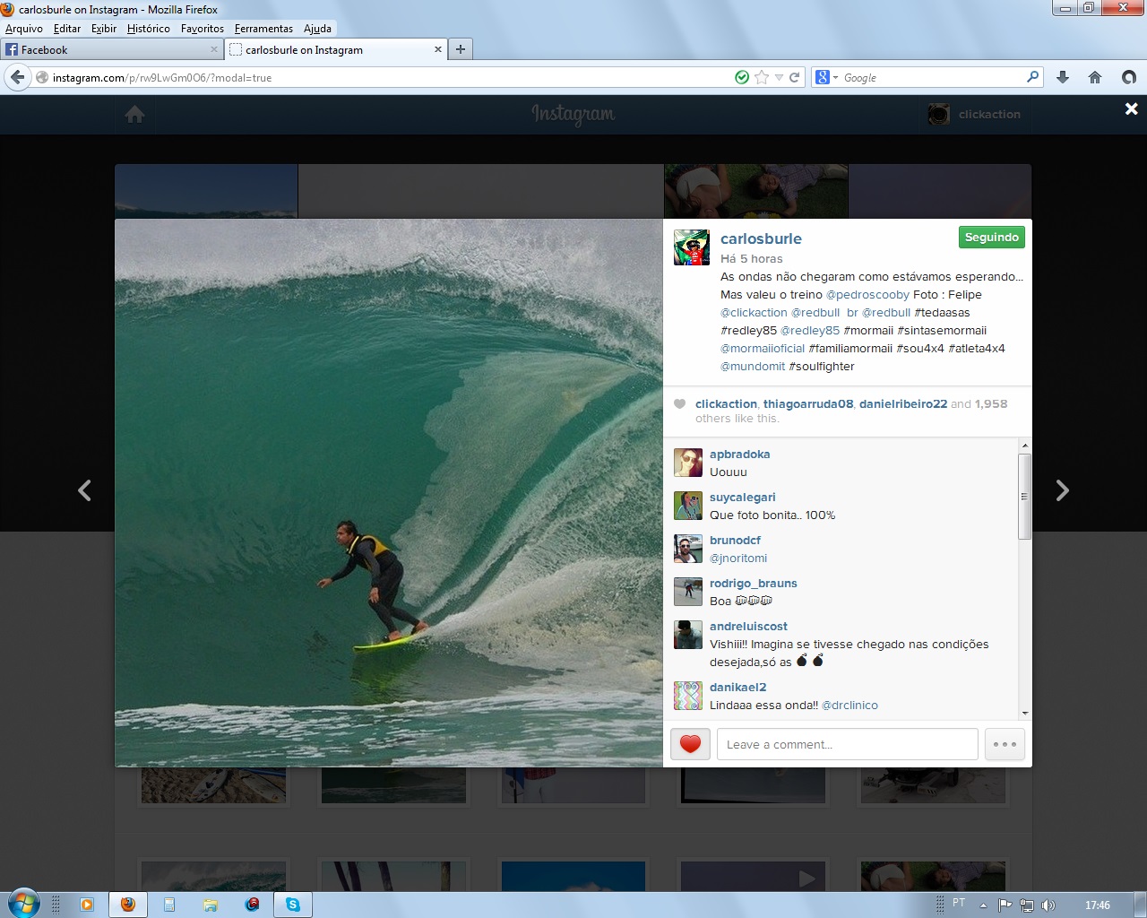Open danielribeiro22 in the likes list
The image size is (1147, 918).
pyautogui.click(x=903, y=404)
